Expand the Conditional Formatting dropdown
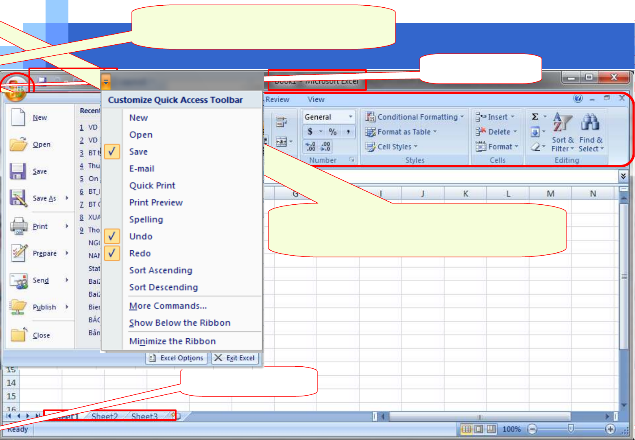Screen dimensions: 635x440 (x=462, y=117)
